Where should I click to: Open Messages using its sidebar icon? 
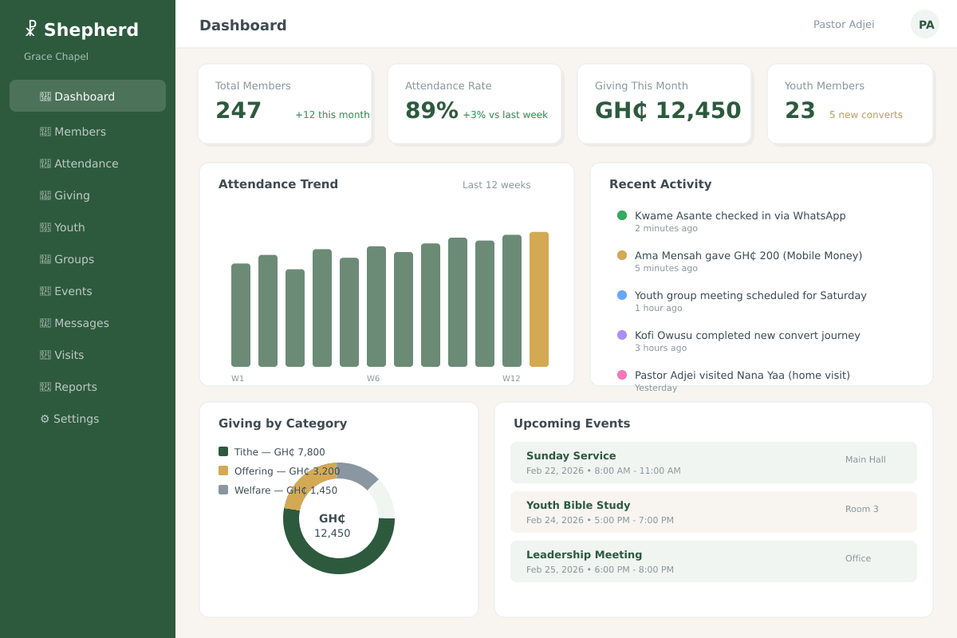45,323
